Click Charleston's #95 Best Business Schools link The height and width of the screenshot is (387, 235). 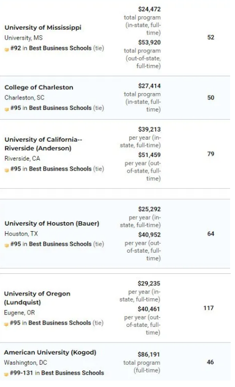point(57,108)
